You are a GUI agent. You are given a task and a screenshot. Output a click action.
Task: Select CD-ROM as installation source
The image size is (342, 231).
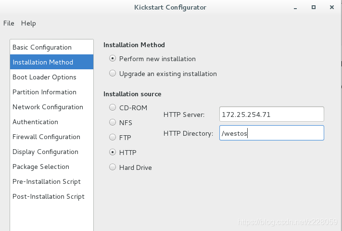(113, 108)
